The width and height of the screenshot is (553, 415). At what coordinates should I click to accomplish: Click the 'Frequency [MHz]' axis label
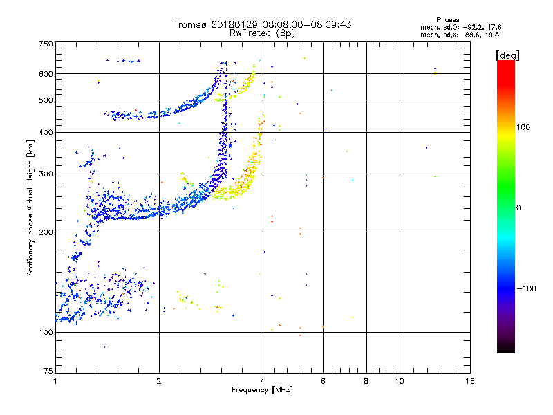tap(262, 390)
